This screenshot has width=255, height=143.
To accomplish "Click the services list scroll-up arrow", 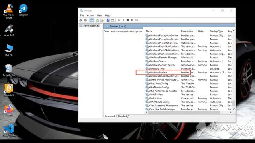I will pos(234,31).
